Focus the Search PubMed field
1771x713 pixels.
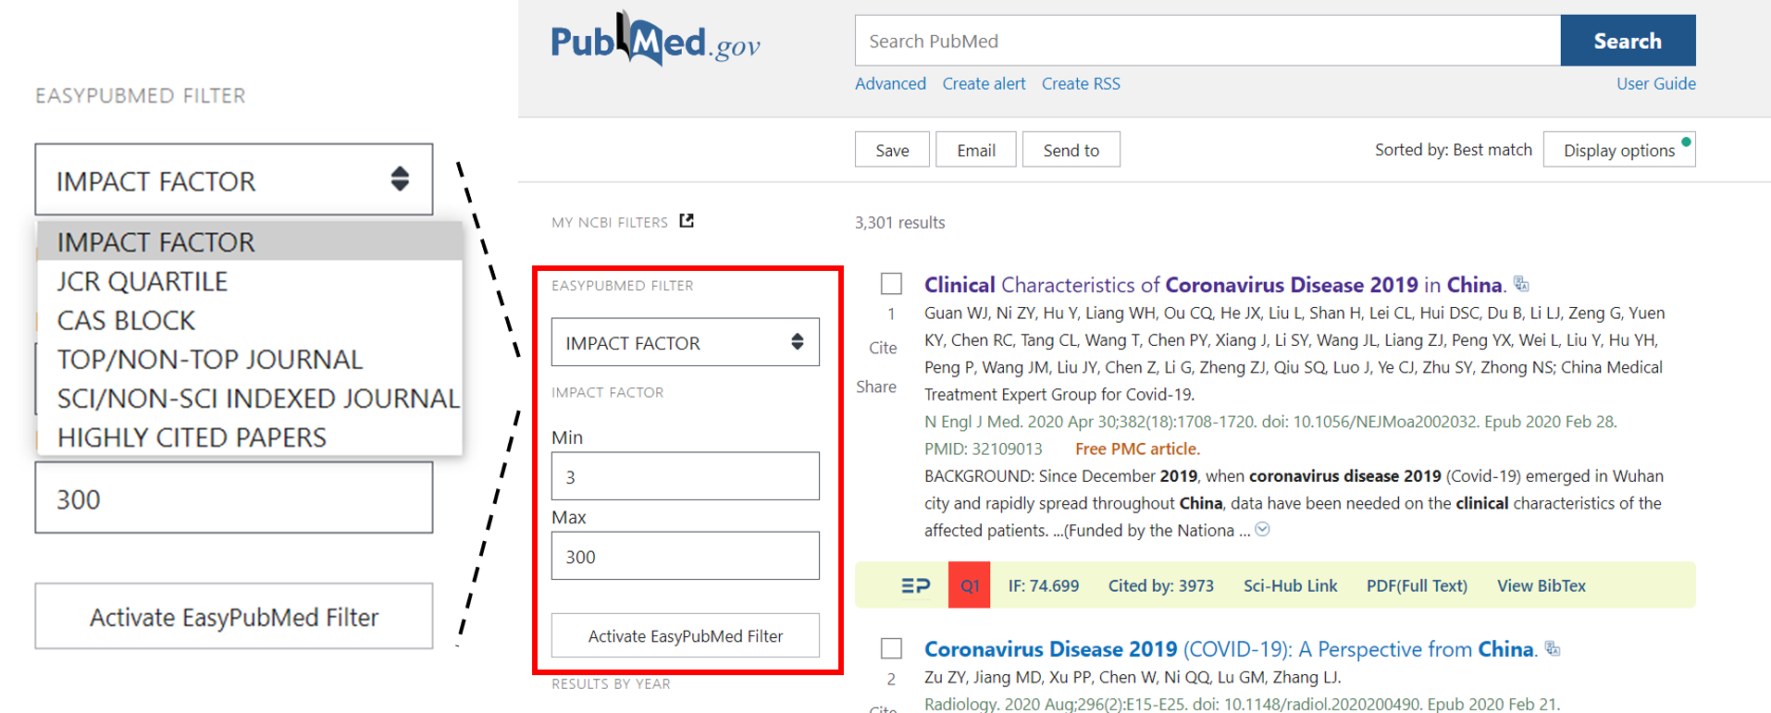point(1207,41)
